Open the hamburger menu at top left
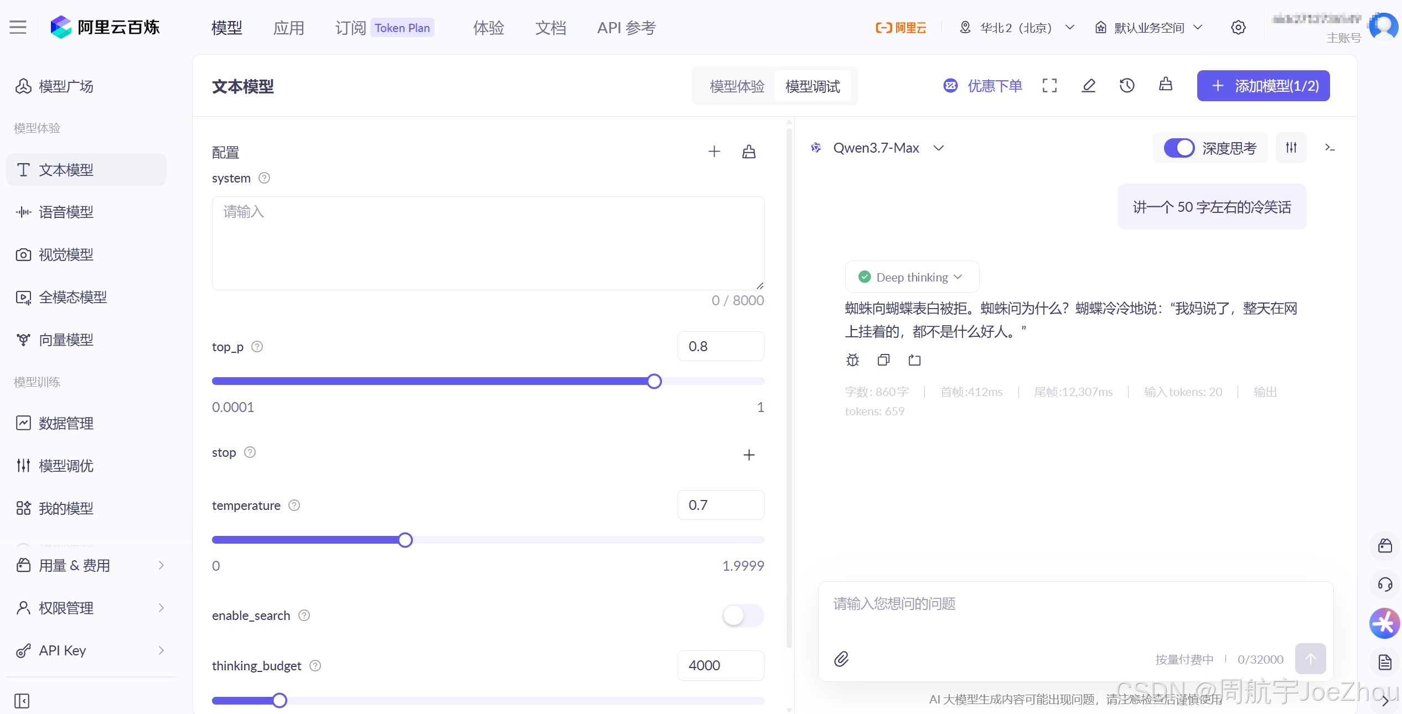The width and height of the screenshot is (1402, 714). click(x=18, y=27)
